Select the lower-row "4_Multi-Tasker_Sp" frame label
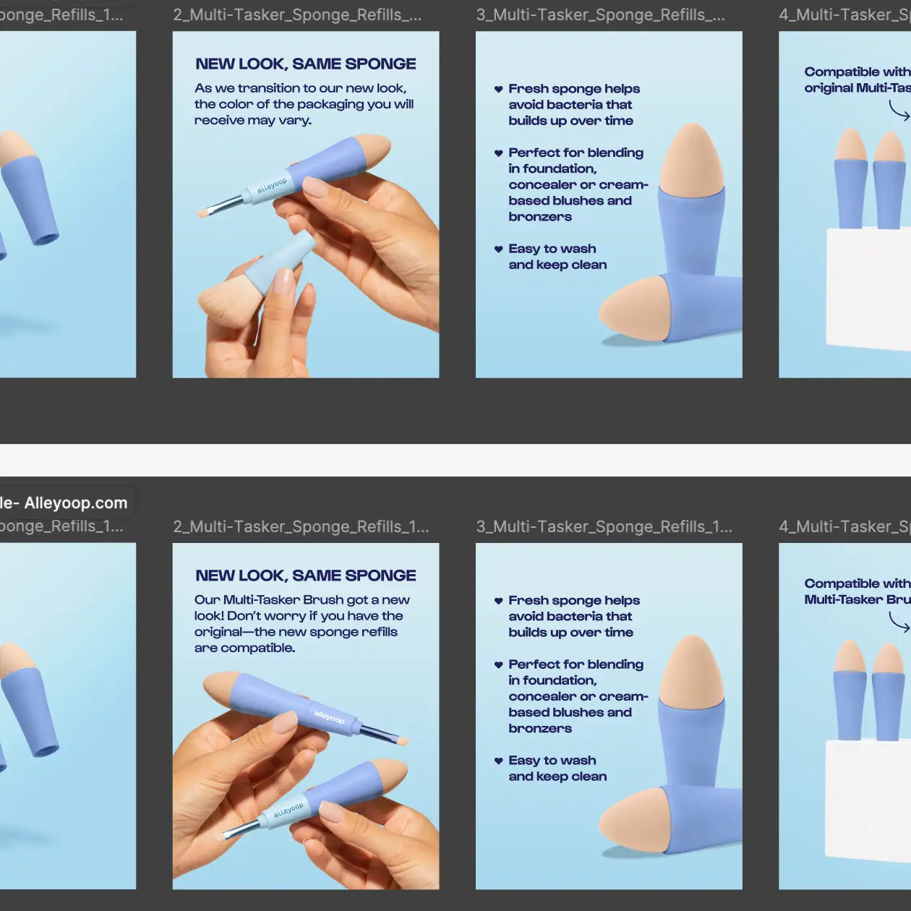Image resolution: width=911 pixels, height=911 pixels. tap(844, 527)
